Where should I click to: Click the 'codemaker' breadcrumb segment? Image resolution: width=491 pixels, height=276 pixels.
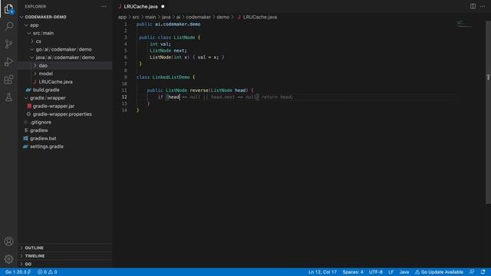198,17
